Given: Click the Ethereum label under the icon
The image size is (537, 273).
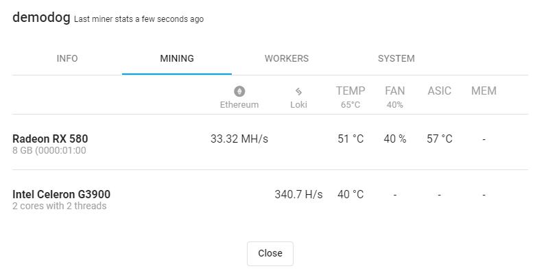Looking at the screenshot, I should point(239,104).
